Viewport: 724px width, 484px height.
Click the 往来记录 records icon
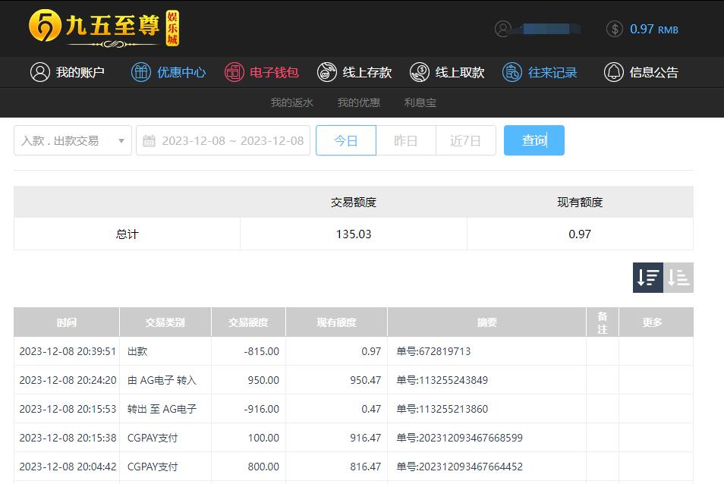point(512,72)
